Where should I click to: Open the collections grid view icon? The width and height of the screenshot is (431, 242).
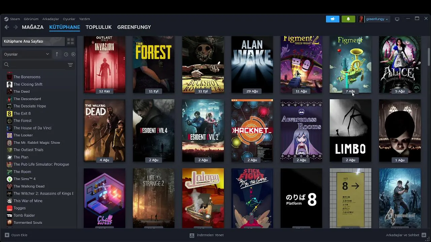pyautogui.click(x=70, y=41)
